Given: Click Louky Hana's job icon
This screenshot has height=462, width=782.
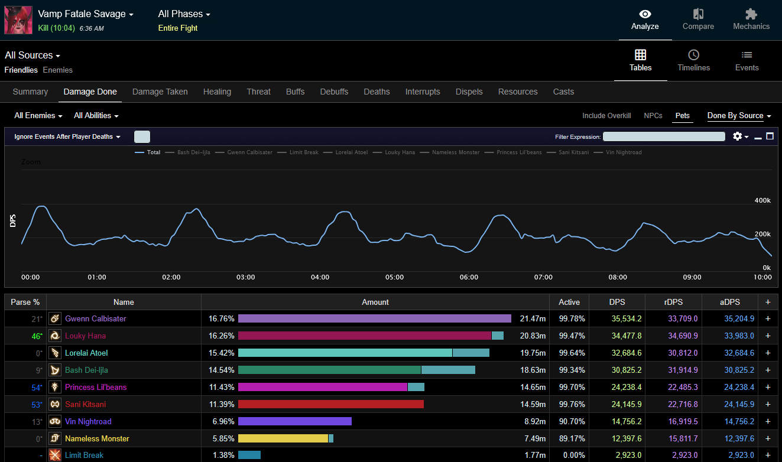Looking at the screenshot, I should click(56, 336).
